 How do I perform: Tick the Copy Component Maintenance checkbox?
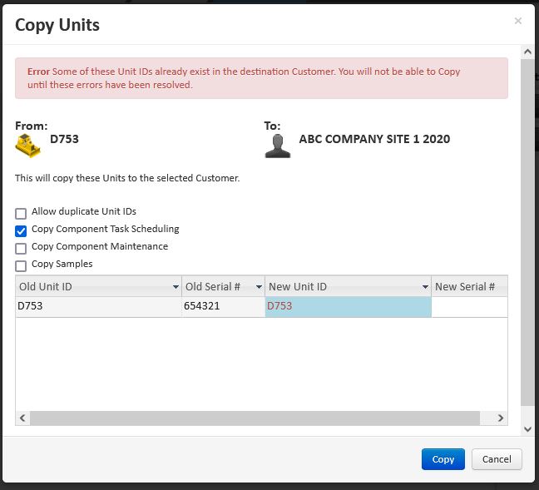pyautogui.click(x=21, y=248)
